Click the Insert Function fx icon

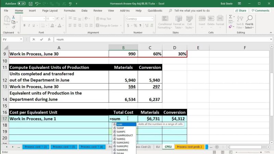pyautogui.click(x=49, y=39)
